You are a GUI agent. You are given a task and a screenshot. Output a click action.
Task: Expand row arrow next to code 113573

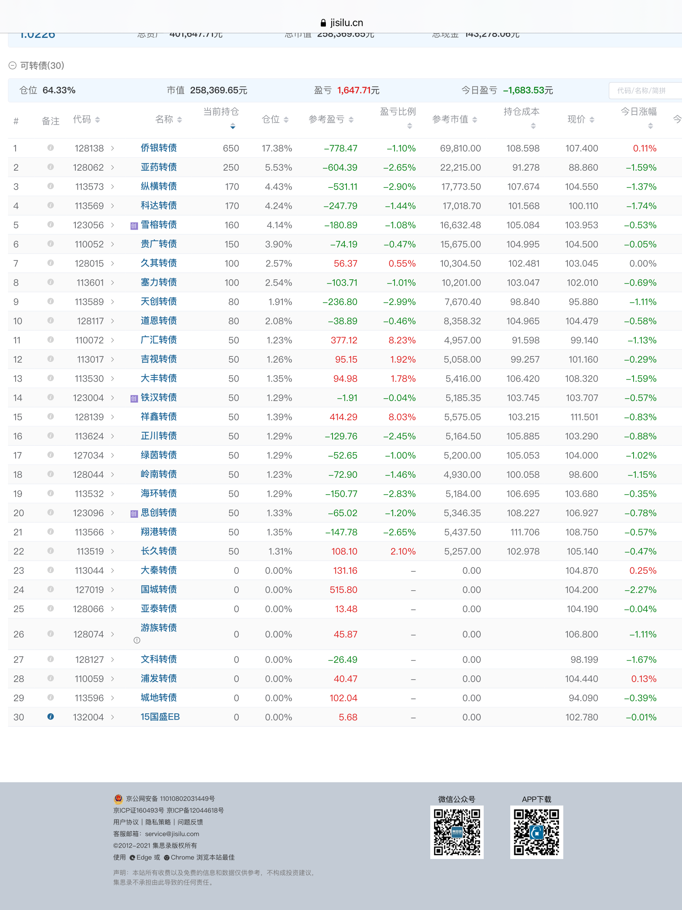pos(113,187)
